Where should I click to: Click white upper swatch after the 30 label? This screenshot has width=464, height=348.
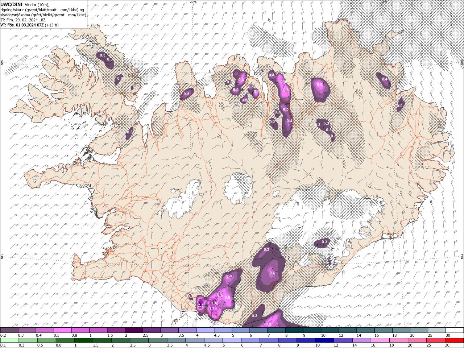(x=455, y=330)
